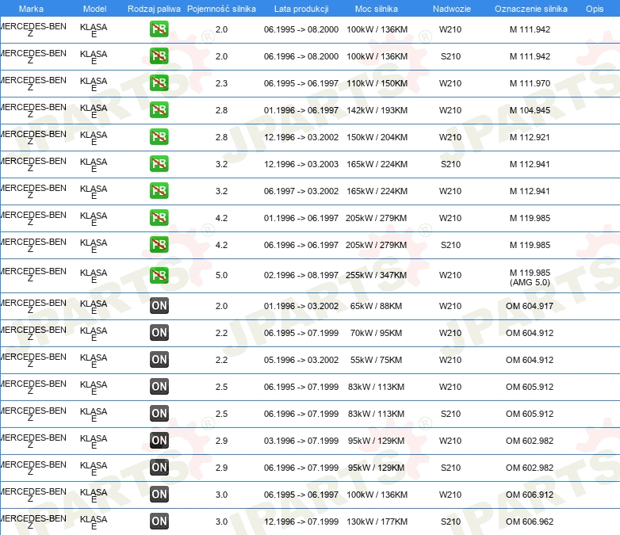Click the date range 12.1996 -> 03.2003
620x535 pixels.
pos(301,164)
